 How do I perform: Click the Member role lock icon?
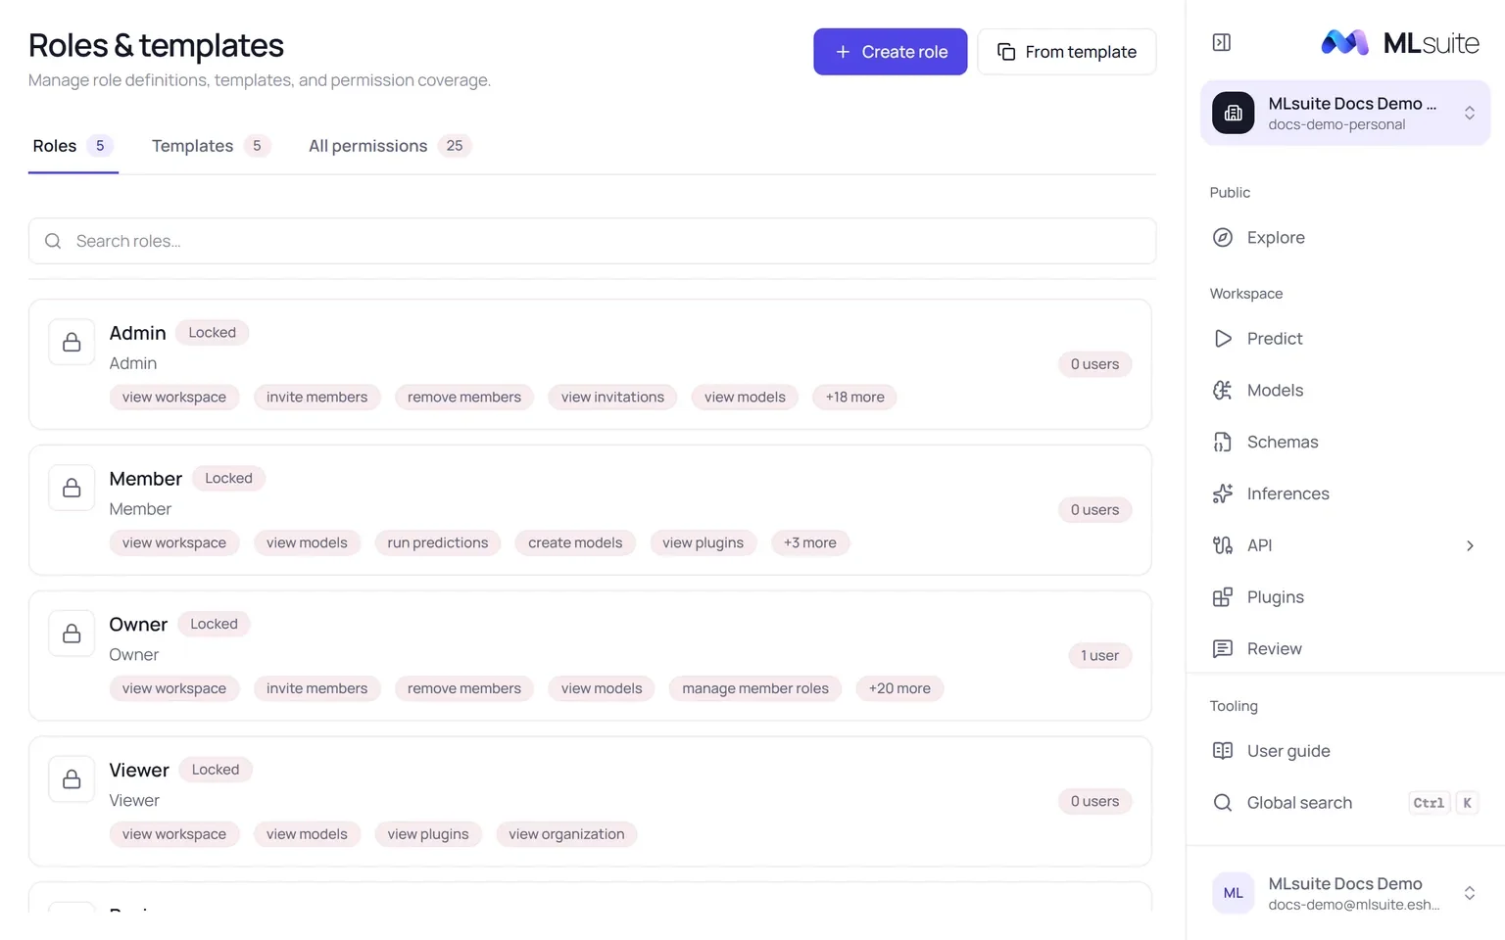(72, 488)
